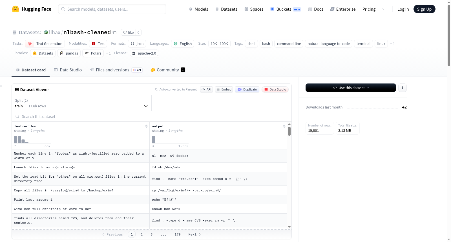Copy dataset name with the copy icon
This screenshot has width=451, height=242.
[x=114, y=32]
